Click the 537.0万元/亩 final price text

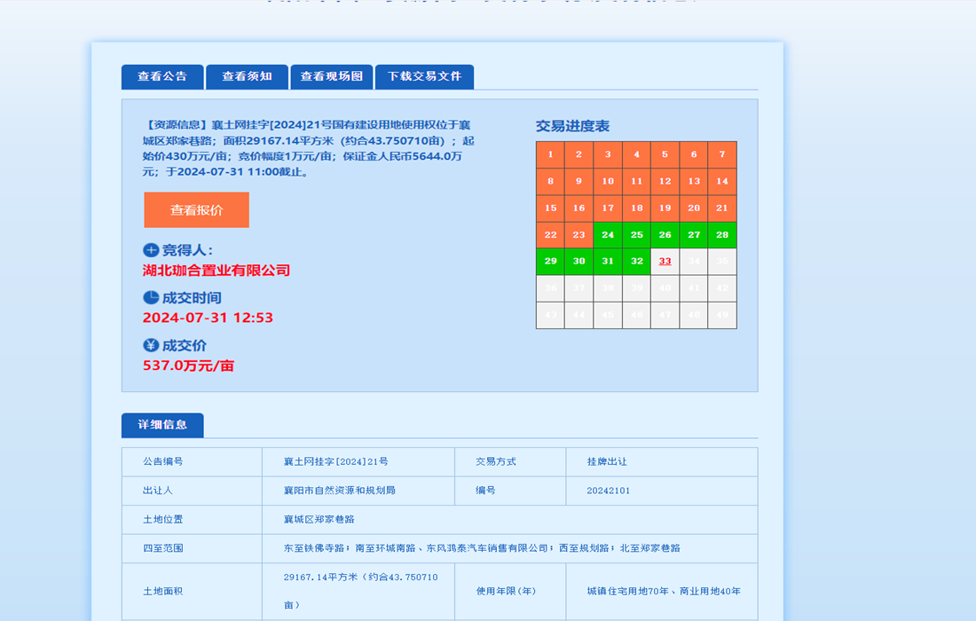(x=189, y=365)
